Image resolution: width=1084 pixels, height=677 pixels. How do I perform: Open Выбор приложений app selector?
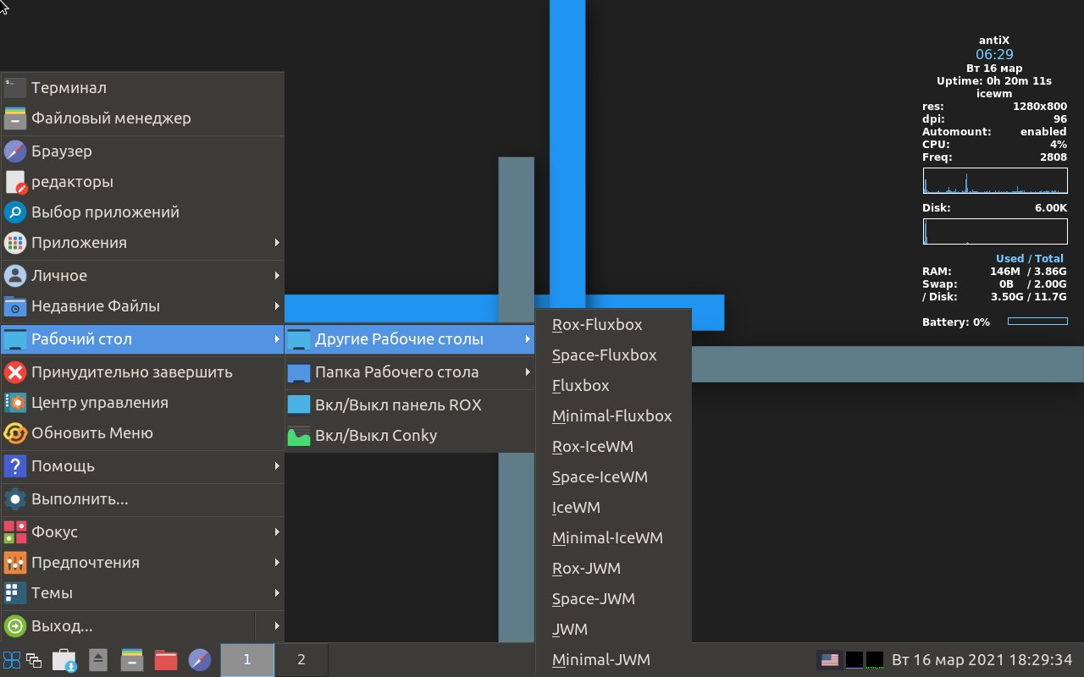point(142,212)
